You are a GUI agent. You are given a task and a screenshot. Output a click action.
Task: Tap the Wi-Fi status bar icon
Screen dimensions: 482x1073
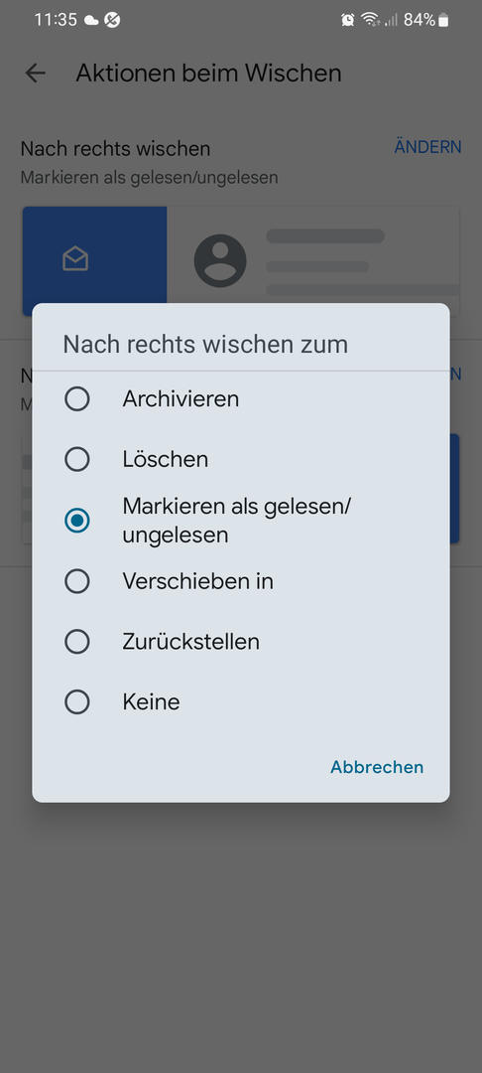coord(371,20)
